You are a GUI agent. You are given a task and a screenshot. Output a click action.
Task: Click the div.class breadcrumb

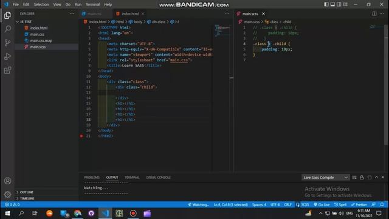(x=156, y=22)
